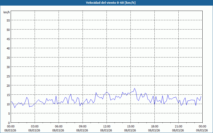Click the y-axis value 20
The image size is (213, 133).
point(8,85)
